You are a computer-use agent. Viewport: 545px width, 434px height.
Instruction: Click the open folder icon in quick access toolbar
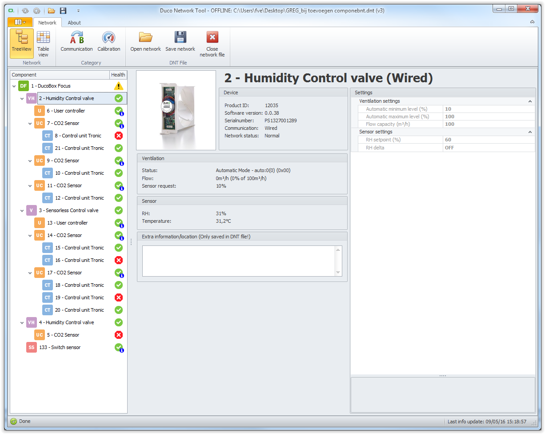pyautogui.click(x=52, y=10)
